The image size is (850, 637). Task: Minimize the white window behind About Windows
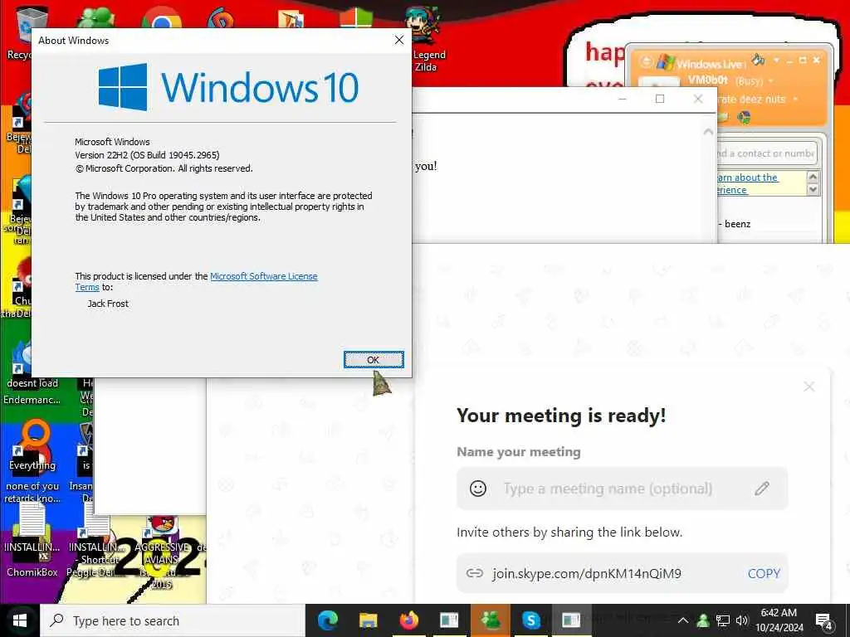click(x=623, y=99)
